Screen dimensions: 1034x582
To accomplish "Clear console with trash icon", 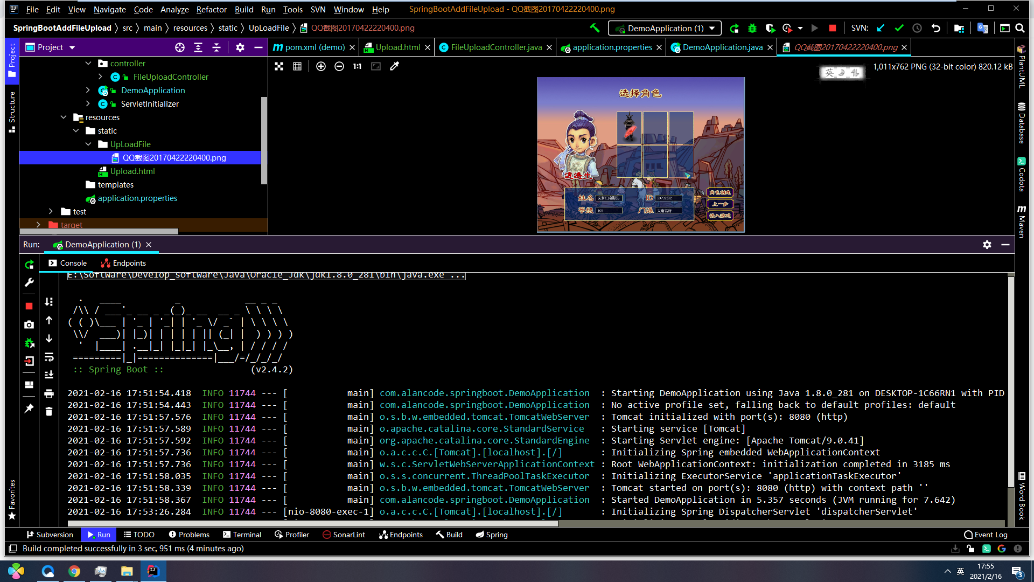I will point(49,412).
